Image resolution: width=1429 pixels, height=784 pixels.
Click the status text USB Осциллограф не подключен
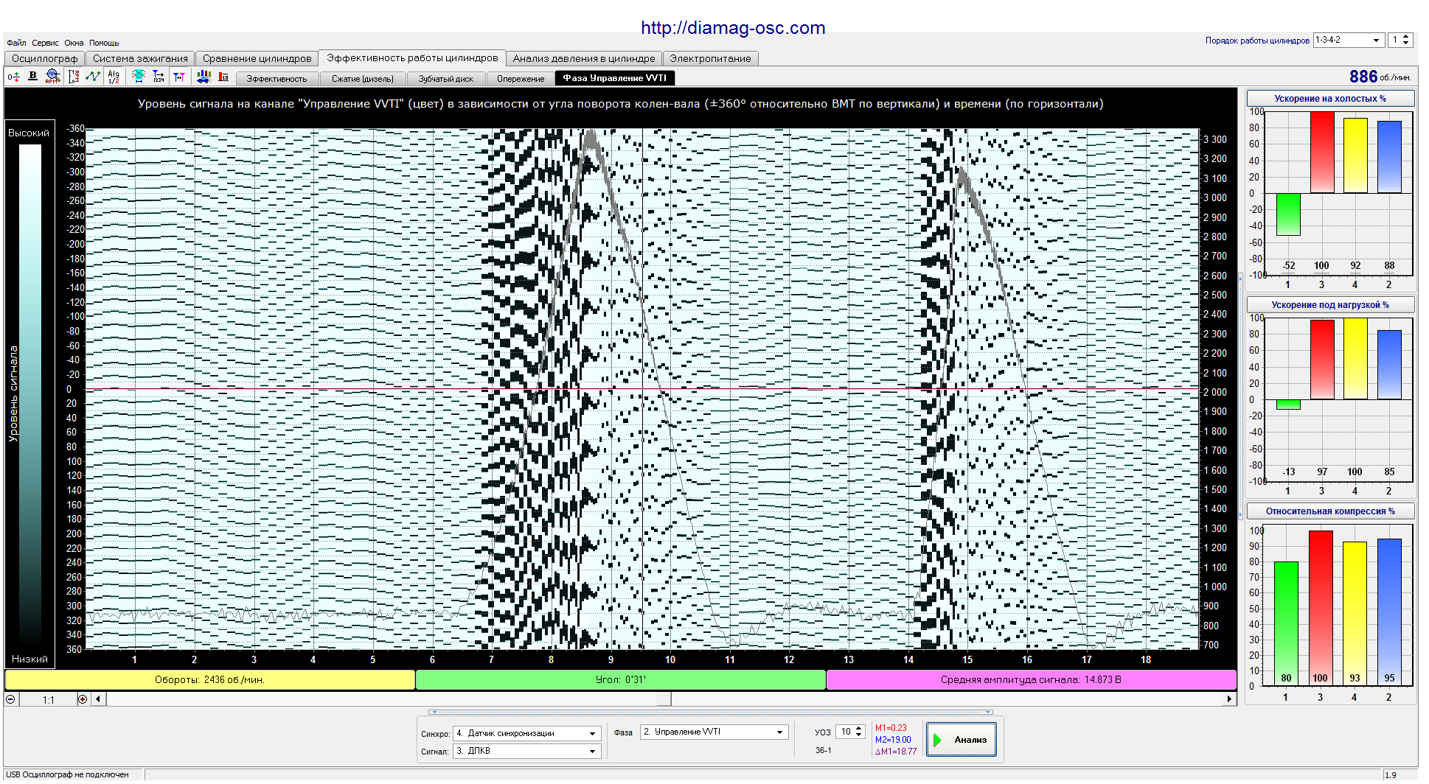68,774
